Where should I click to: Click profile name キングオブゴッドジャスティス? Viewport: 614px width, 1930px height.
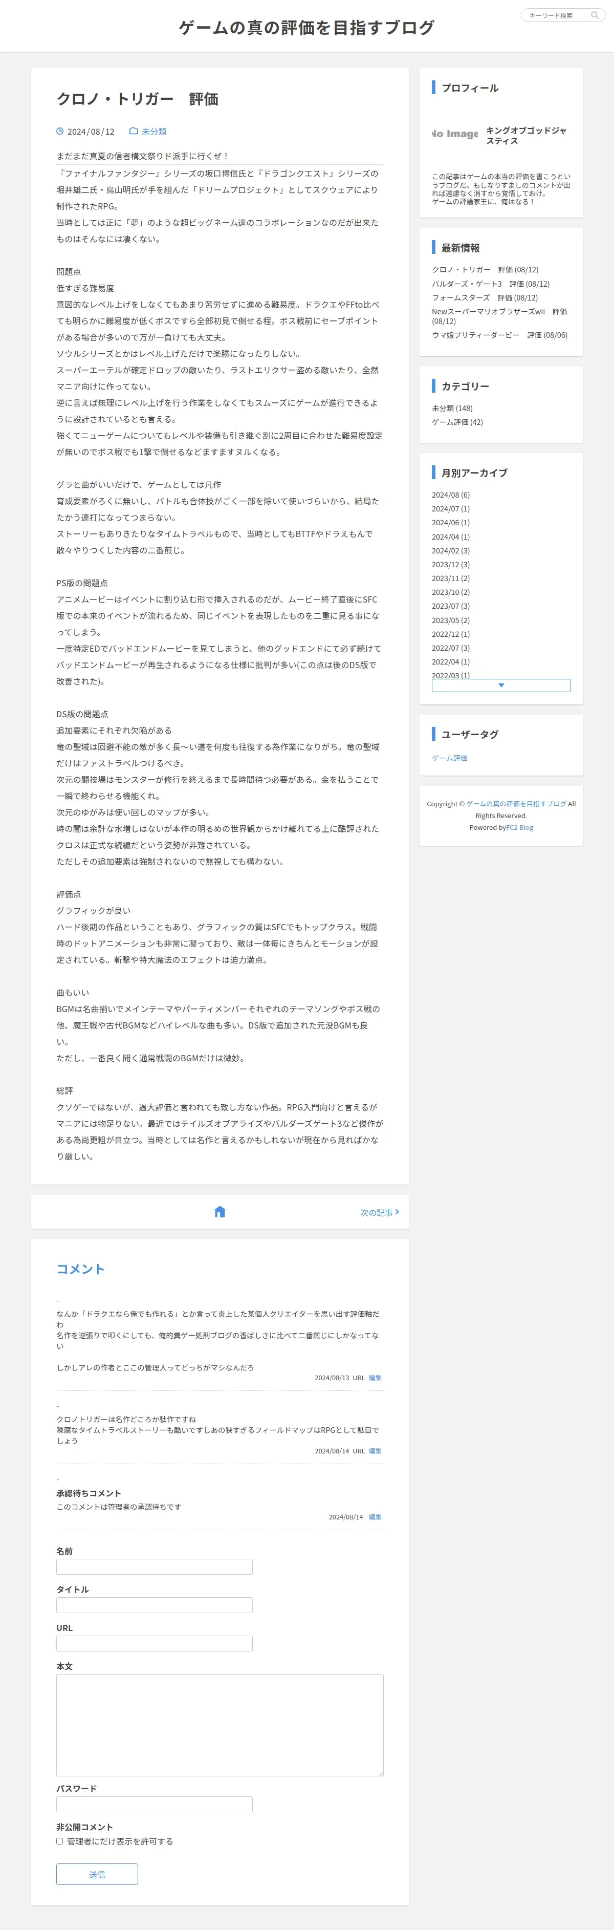(527, 135)
